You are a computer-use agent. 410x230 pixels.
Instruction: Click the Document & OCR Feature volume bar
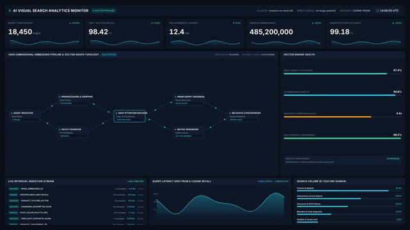coord(349,206)
